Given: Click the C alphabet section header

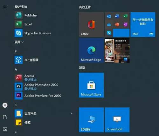Looking at the screenshot, I should coord(16,132).
